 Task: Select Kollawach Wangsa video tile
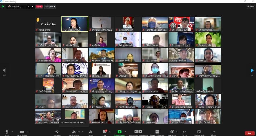point(48,116)
